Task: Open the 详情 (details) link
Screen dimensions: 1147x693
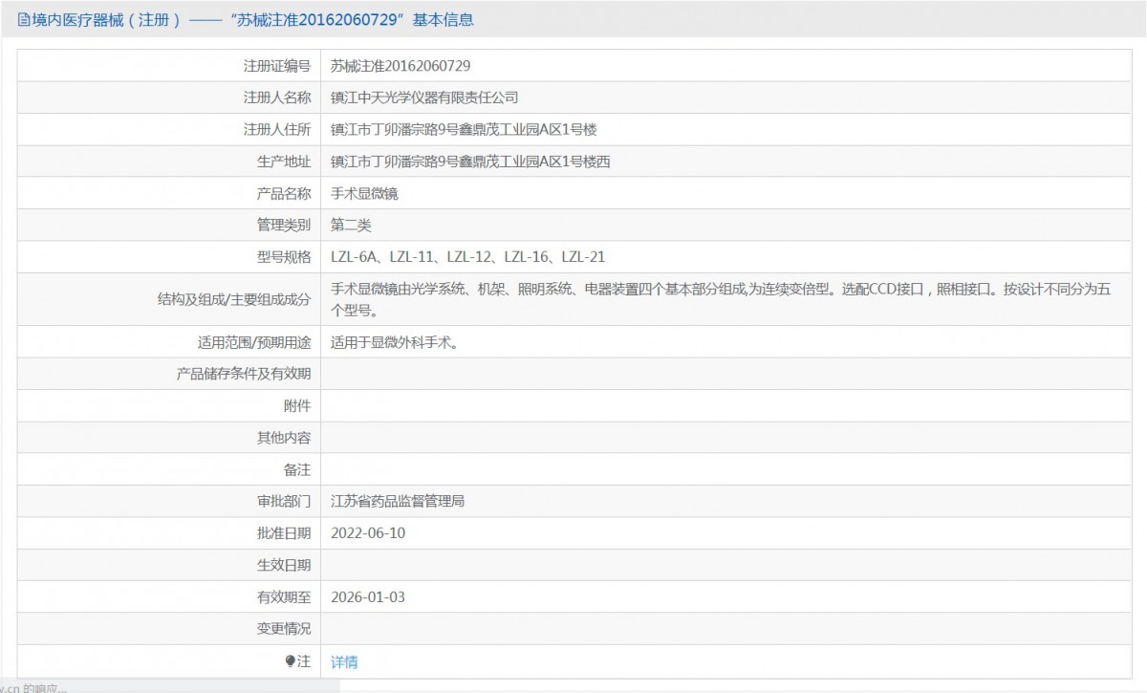Action: click(342, 661)
